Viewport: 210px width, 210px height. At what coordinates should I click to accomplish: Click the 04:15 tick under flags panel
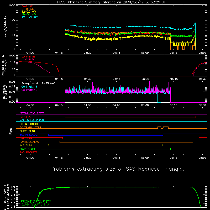click(59, 158)
